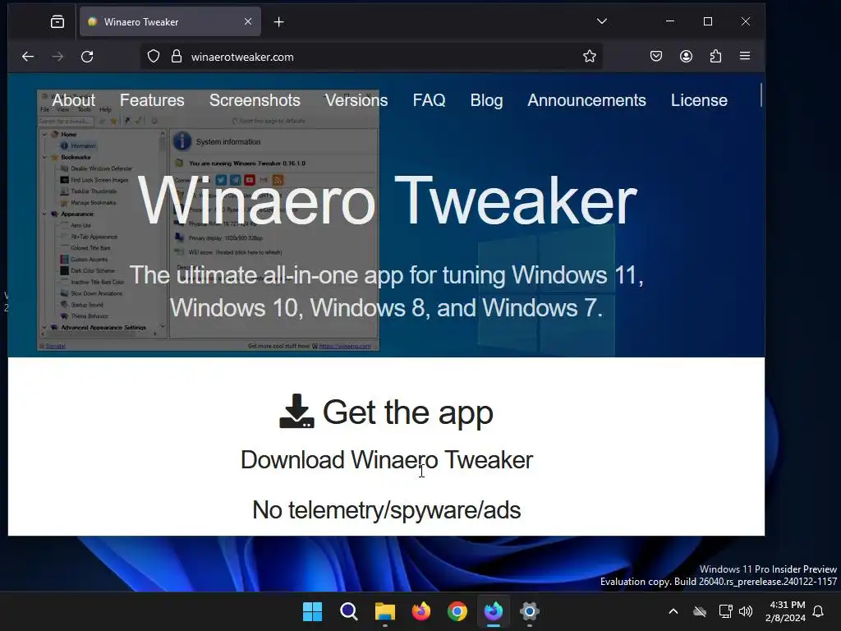Screen dimensions: 841x631
Task: Open the License link
Action: click(x=699, y=99)
